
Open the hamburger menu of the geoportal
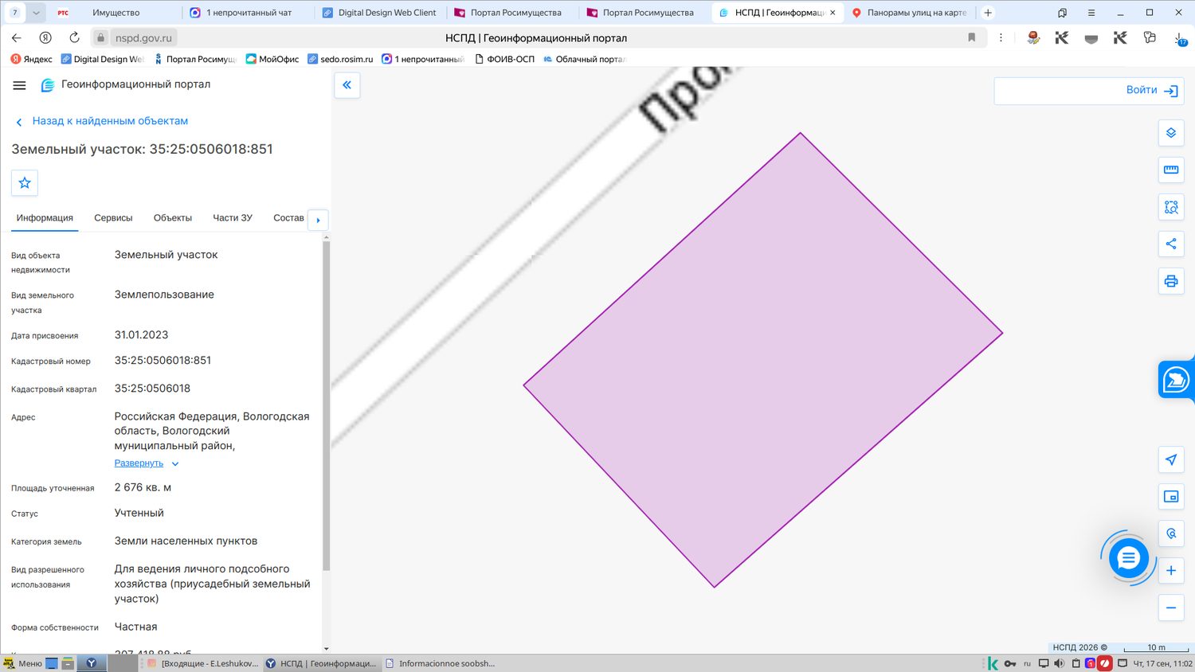(x=20, y=85)
